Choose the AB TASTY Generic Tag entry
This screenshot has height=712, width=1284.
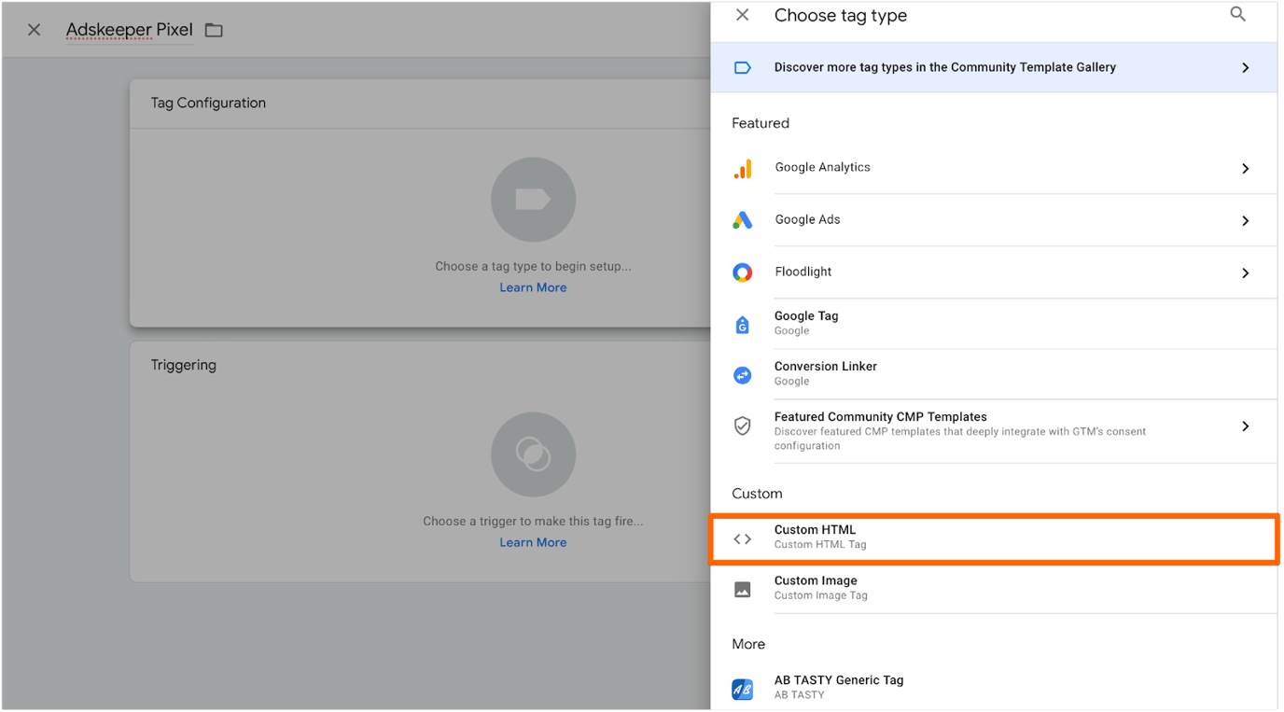point(838,686)
